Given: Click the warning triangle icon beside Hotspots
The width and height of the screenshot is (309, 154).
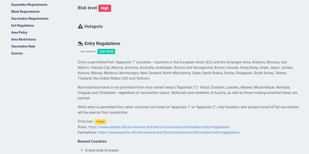Looking at the screenshot, I should 80,27.
